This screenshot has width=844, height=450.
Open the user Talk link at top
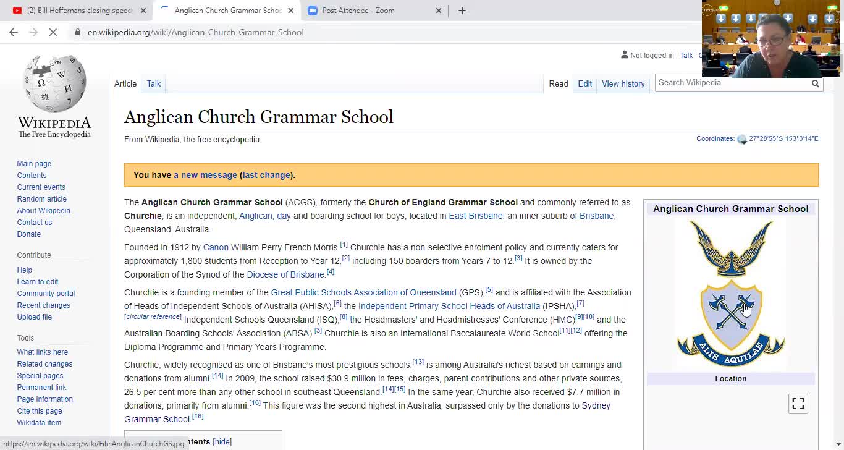(686, 56)
